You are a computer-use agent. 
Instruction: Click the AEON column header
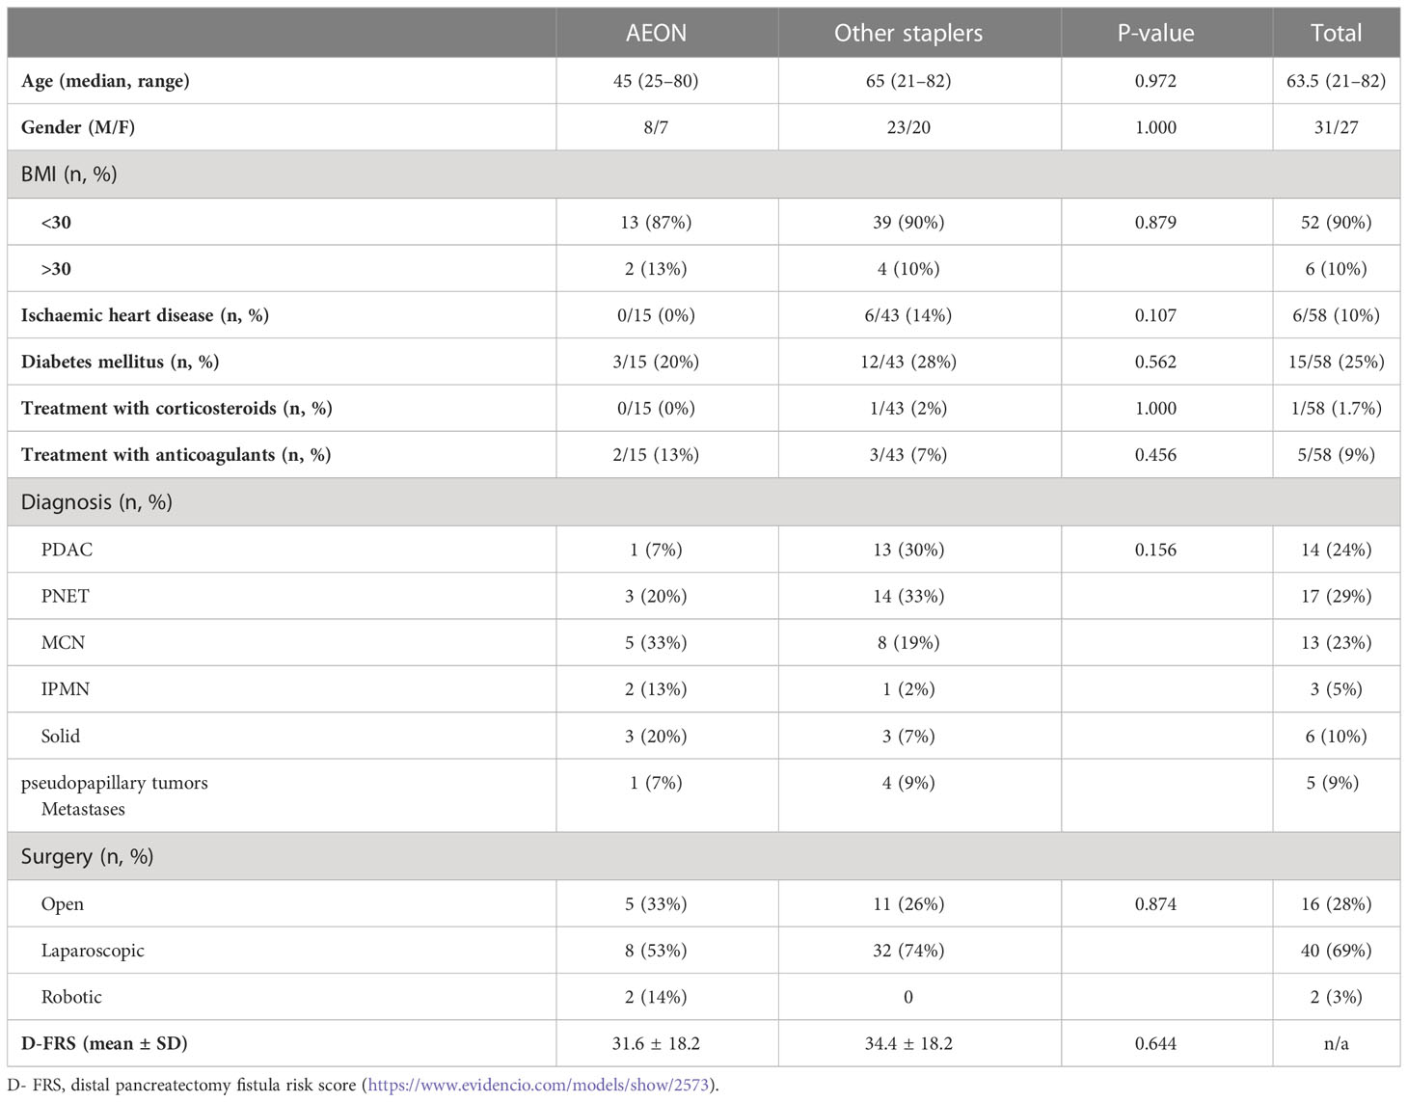[x=656, y=33]
